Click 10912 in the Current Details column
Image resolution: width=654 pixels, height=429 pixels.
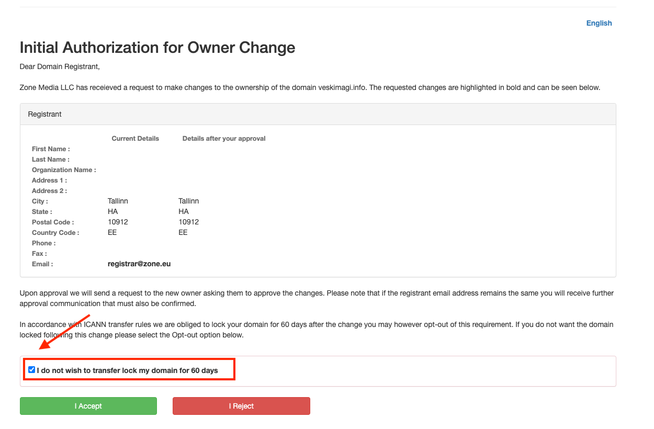118,222
